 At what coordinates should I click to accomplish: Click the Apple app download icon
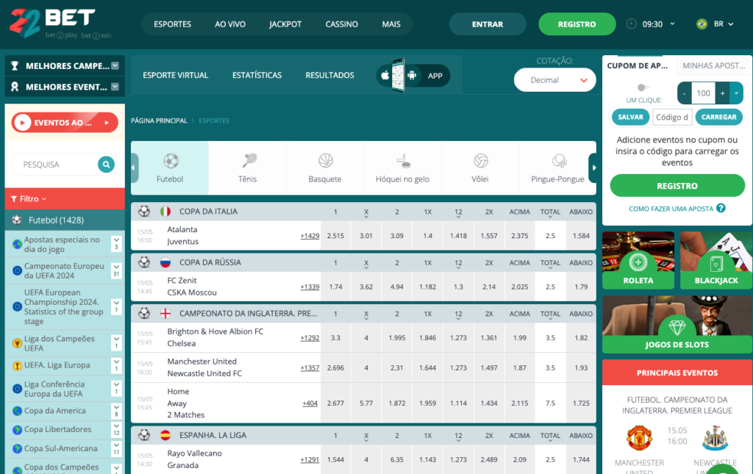pyautogui.click(x=385, y=75)
